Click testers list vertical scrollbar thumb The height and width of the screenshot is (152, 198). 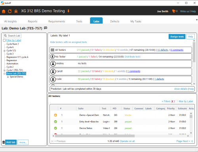click(194, 52)
